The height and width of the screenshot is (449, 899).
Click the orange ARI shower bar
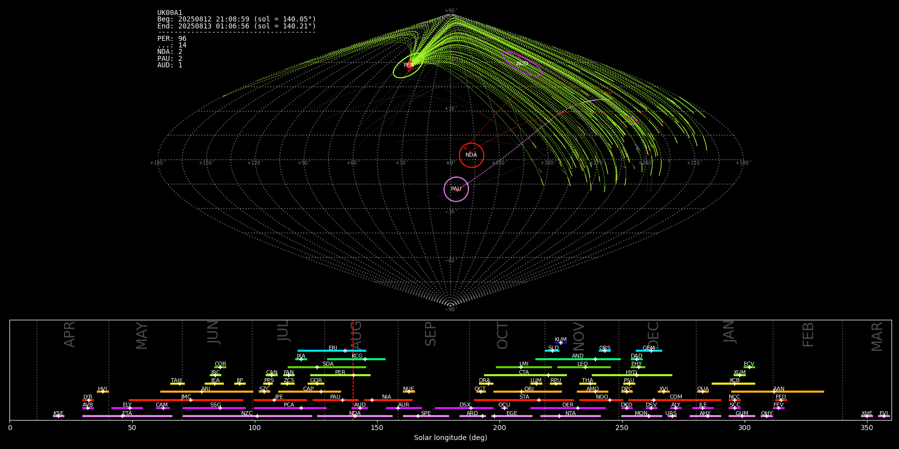207,392
